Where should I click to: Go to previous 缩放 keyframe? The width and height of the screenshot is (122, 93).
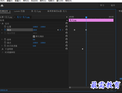point(58,30)
